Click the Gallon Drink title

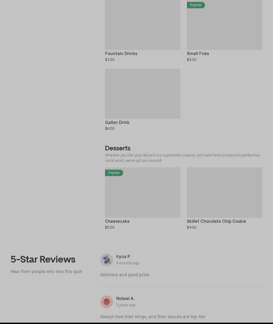point(117,122)
